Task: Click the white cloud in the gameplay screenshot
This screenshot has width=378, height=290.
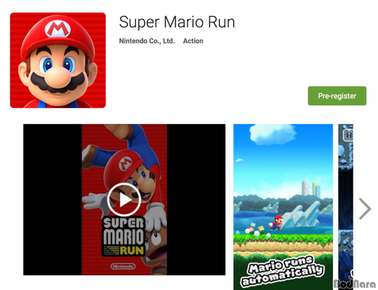Action: [x=272, y=134]
